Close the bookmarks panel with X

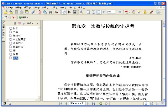pos(37,23)
